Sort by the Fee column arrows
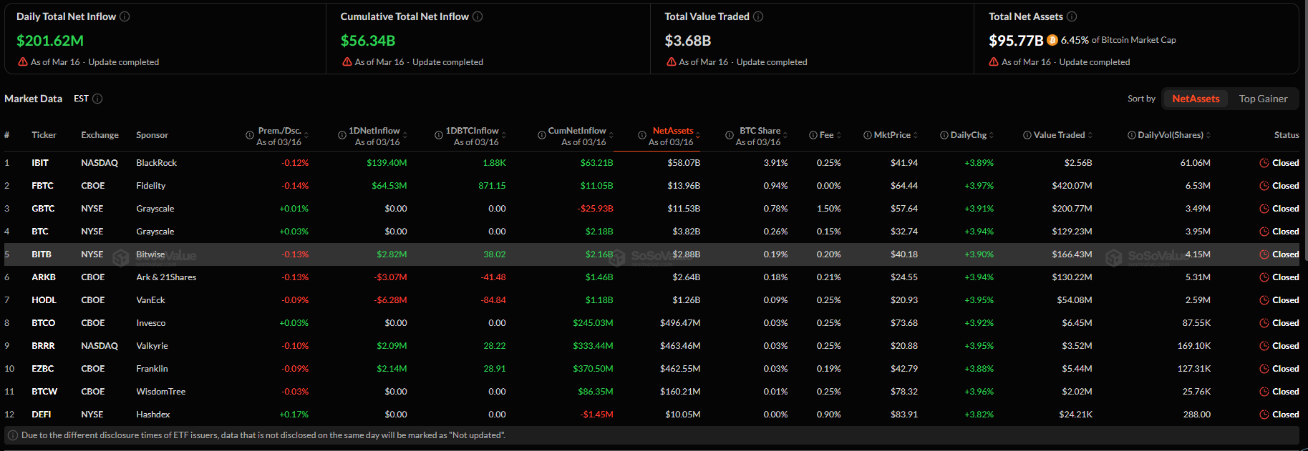The width and height of the screenshot is (1308, 451). (x=838, y=135)
